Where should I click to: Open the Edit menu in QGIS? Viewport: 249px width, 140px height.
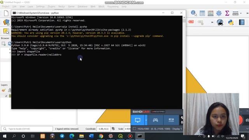[14, 7]
